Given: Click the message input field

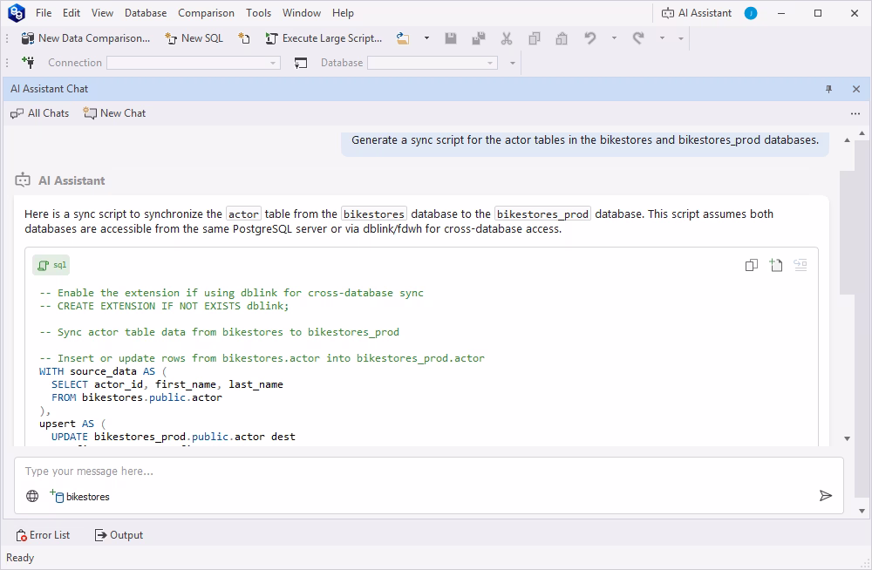Looking at the screenshot, I should (x=428, y=471).
